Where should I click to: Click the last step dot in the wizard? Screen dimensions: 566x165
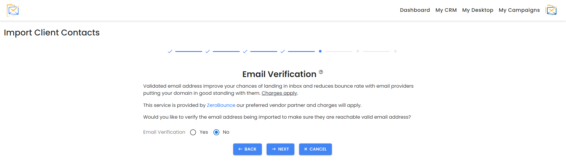click(395, 51)
